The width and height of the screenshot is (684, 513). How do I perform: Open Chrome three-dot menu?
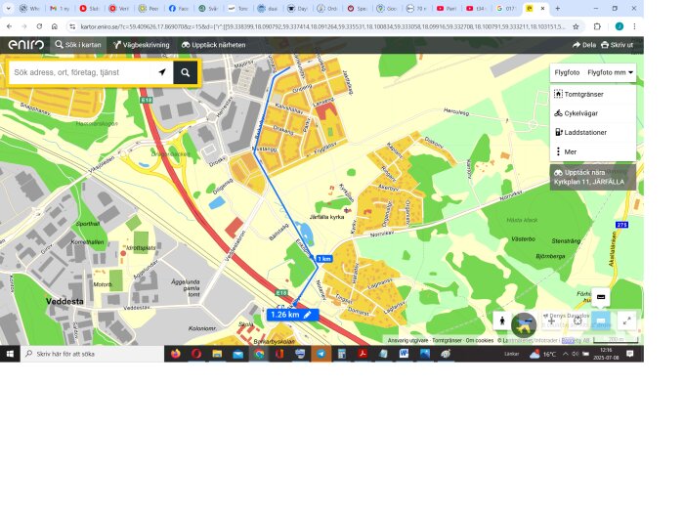[x=634, y=26]
